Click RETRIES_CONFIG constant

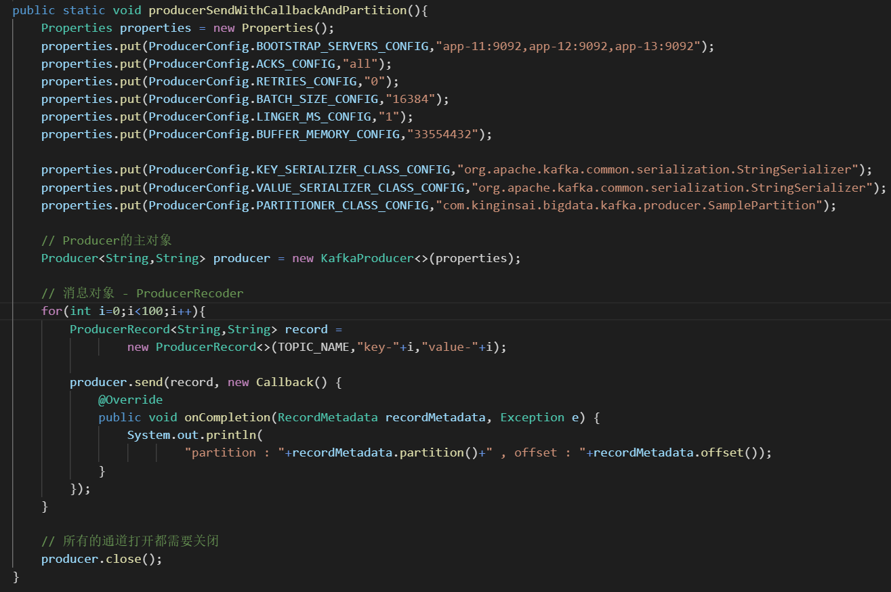pyautogui.click(x=306, y=81)
